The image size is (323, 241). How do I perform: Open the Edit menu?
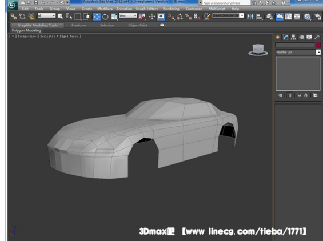pyautogui.click(x=25, y=9)
